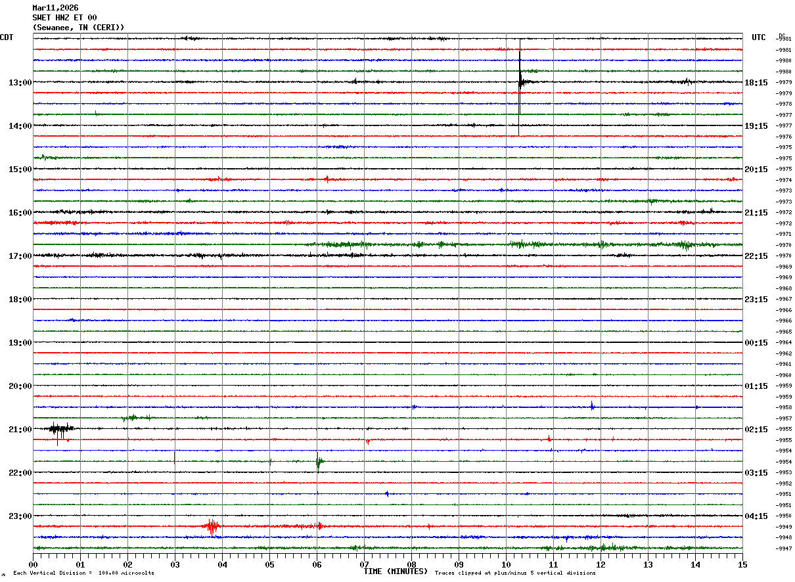Click minute tick label 07 on bottom axis

click(364, 564)
